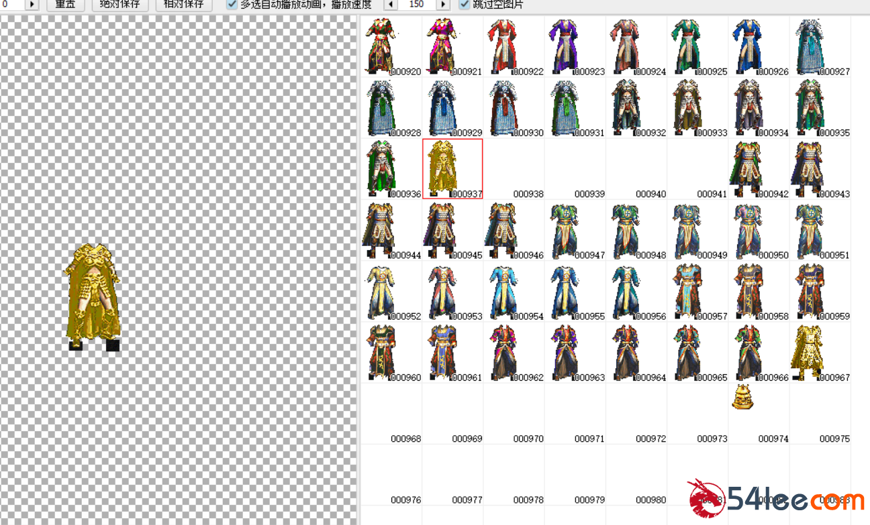The image size is (870, 525).
Task: Click the 绝对保存 button
Action: coord(120,5)
